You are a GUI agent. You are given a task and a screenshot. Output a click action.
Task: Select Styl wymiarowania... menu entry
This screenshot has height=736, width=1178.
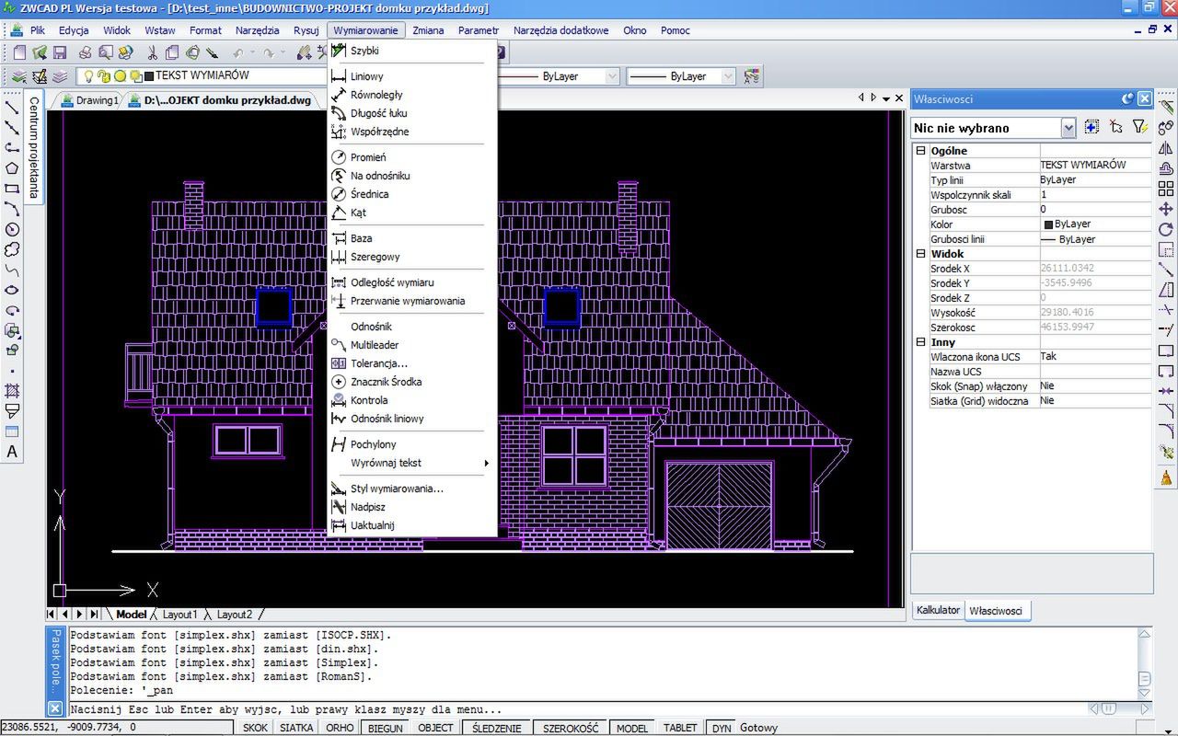411,489
